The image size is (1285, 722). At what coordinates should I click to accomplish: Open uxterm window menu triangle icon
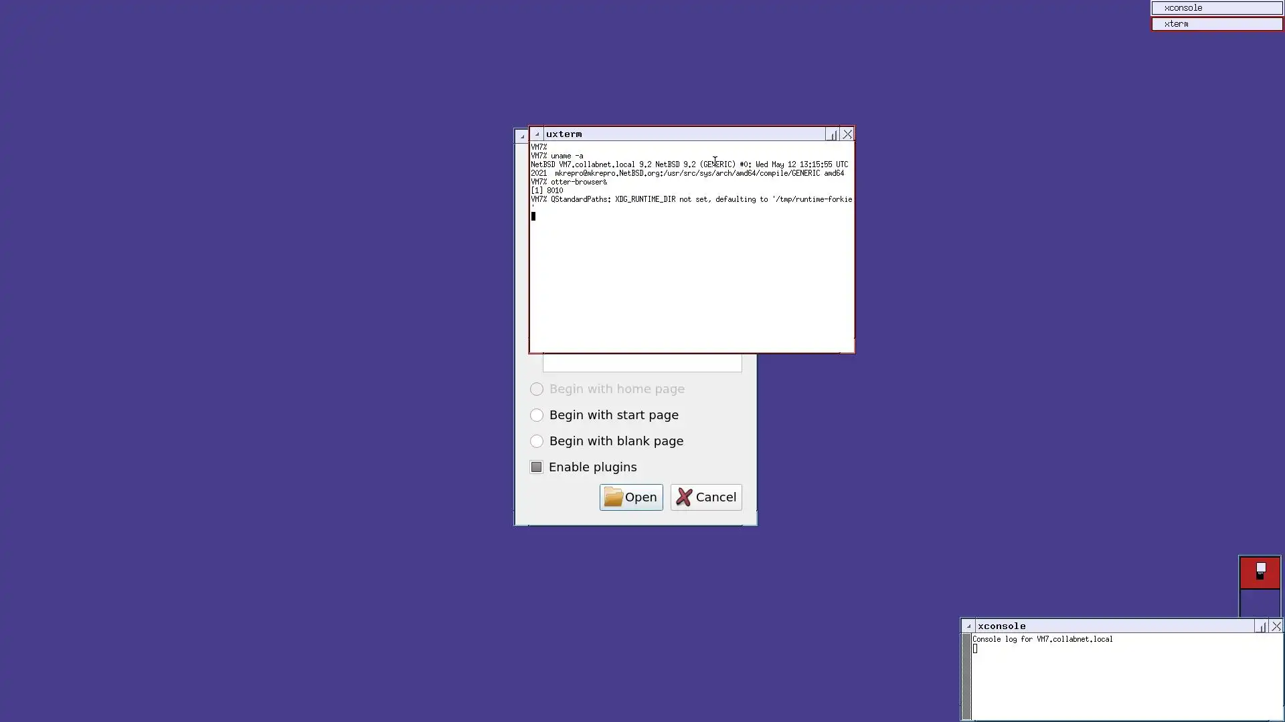tap(537, 134)
